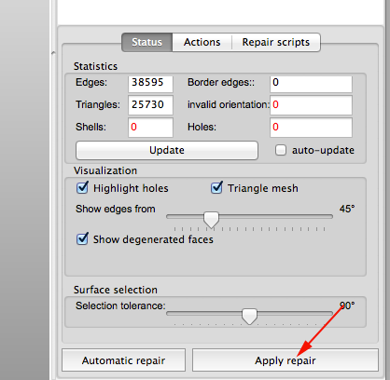Select the Edges count field
This screenshot has height=380, width=390.
[x=150, y=83]
